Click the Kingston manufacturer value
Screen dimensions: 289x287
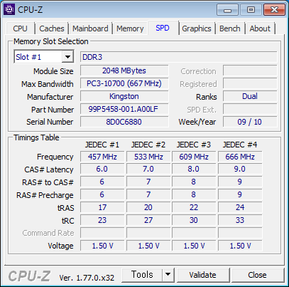(124, 96)
